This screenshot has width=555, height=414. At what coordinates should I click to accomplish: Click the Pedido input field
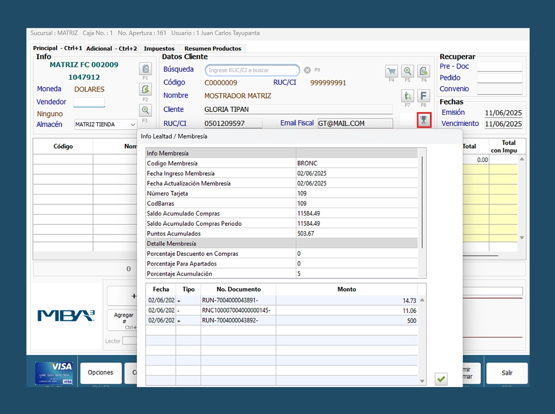click(x=499, y=78)
